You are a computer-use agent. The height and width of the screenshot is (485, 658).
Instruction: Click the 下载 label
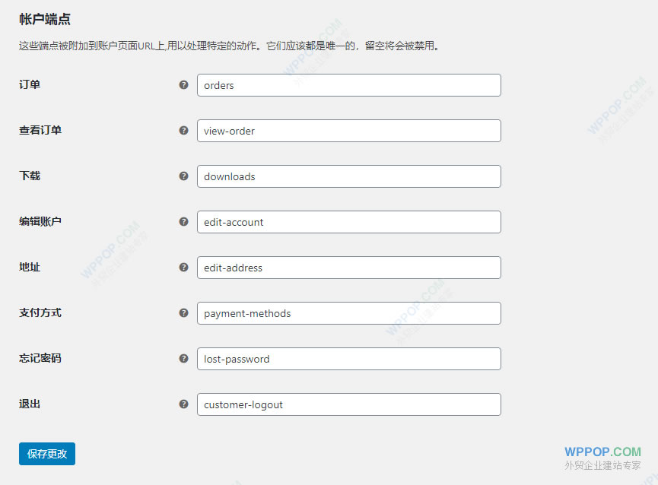click(30, 176)
